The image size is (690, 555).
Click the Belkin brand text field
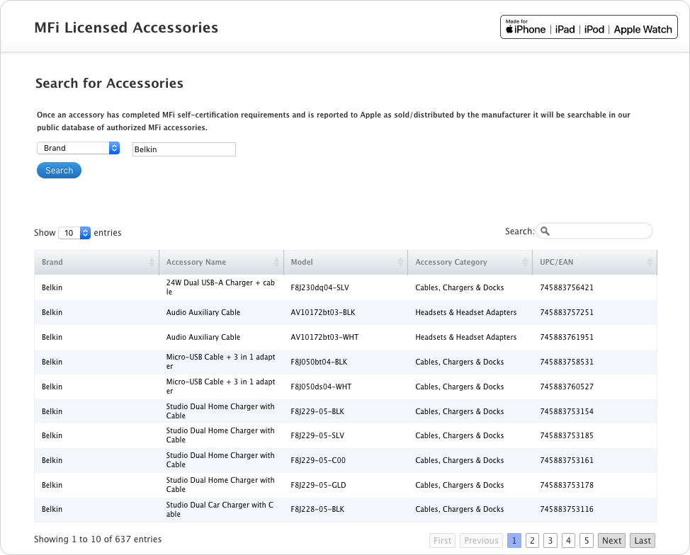coord(183,149)
